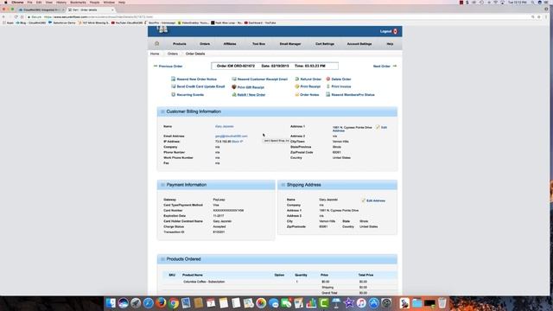
Task: Click the Resend Customer Receipt Email icon
Action: point(234,79)
